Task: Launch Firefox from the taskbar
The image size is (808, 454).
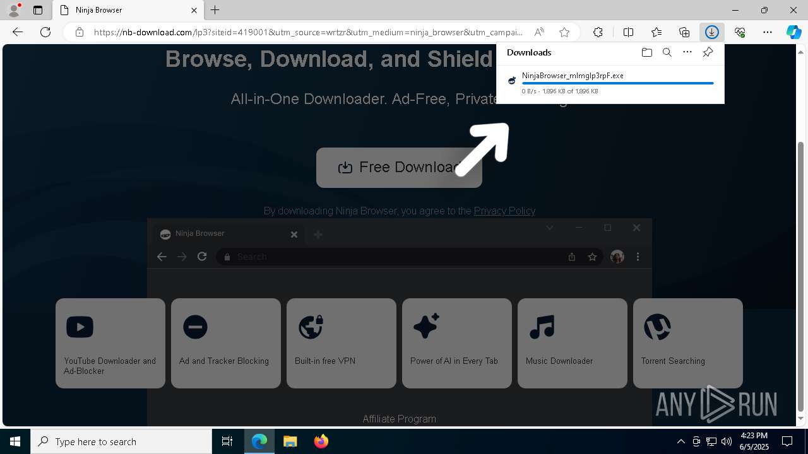Action: [321, 441]
